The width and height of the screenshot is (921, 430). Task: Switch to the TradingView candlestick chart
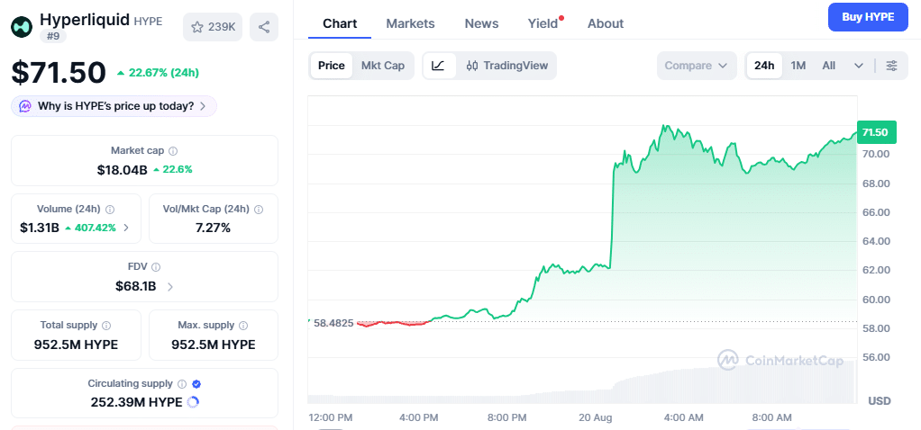point(506,66)
